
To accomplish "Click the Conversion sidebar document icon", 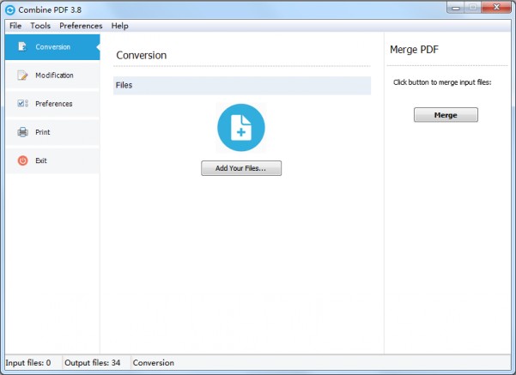I will click(22, 46).
